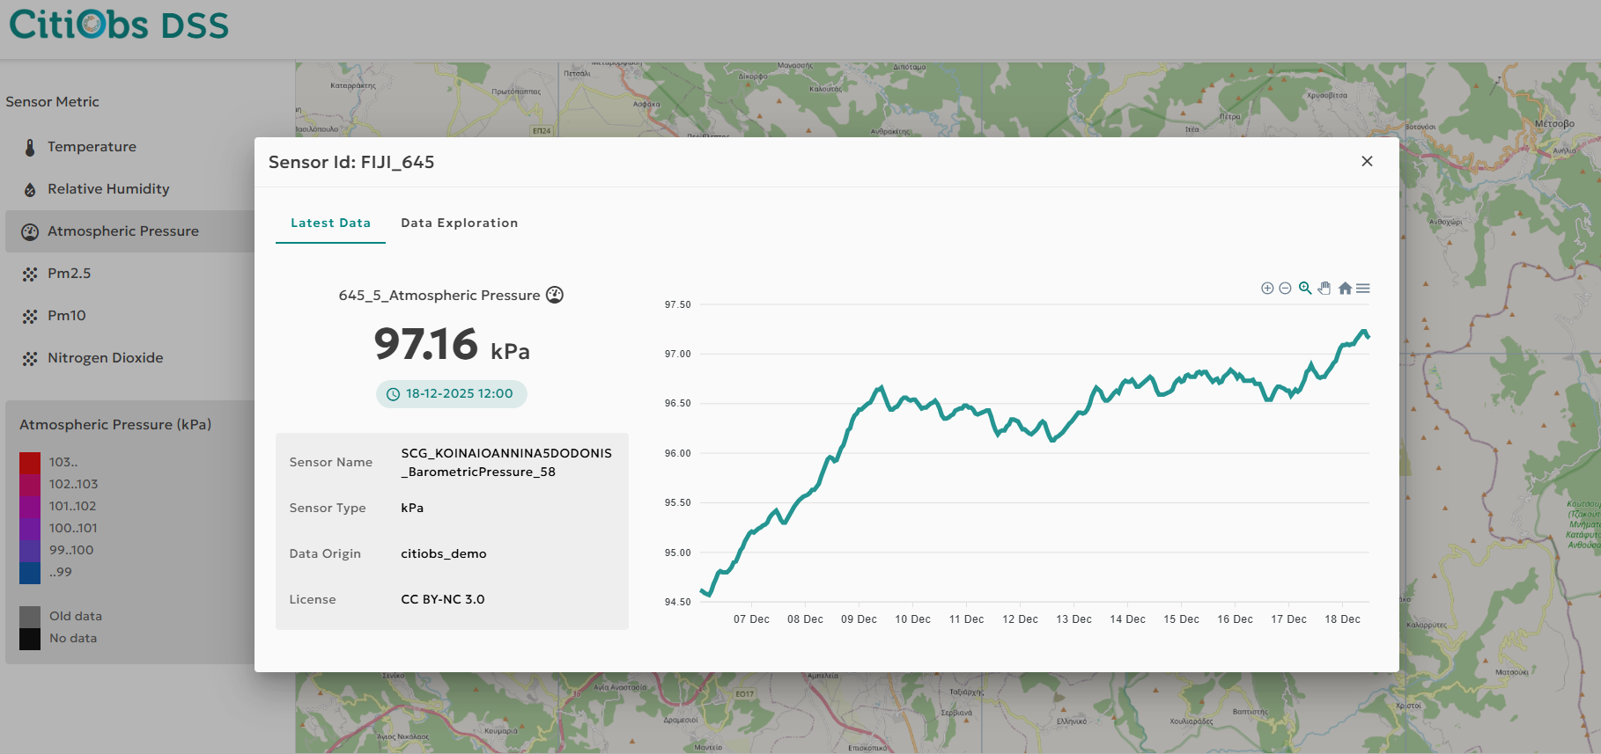Image resolution: width=1601 pixels, height=754 pixels.
Task: Close the Sensor Id FIJI_645 dialog
Action: tap(1367, 161)
